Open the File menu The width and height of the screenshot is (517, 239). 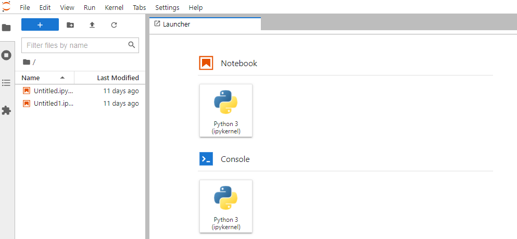click(24, 7)
